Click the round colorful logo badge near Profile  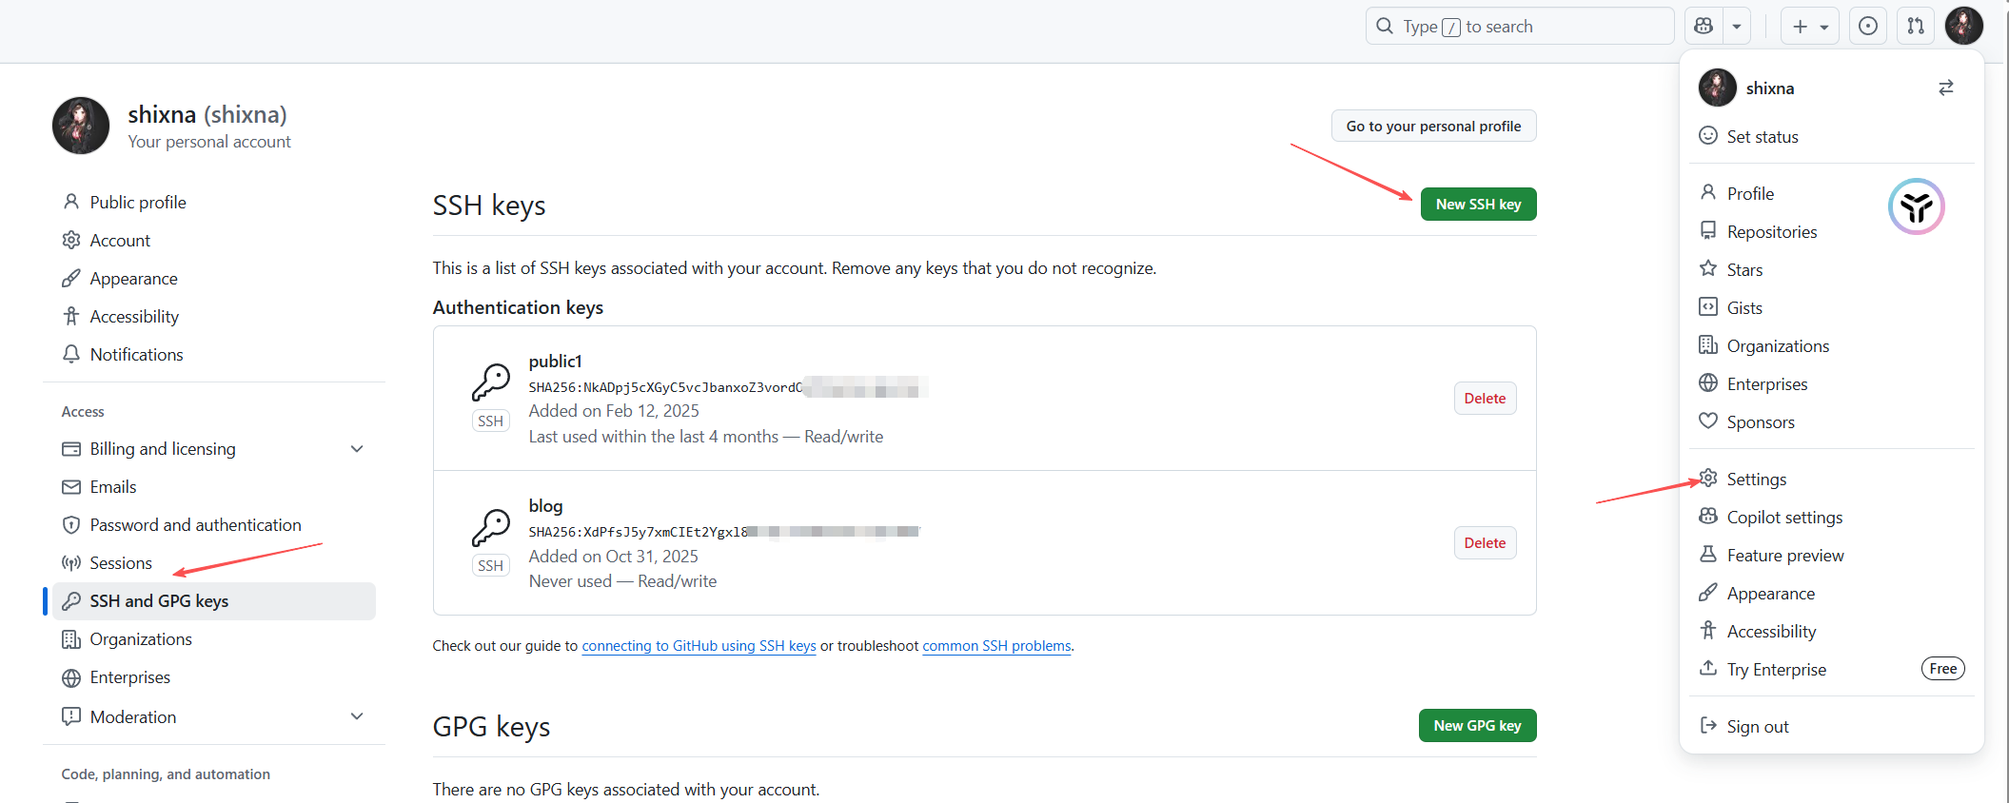pos(1916,206)
